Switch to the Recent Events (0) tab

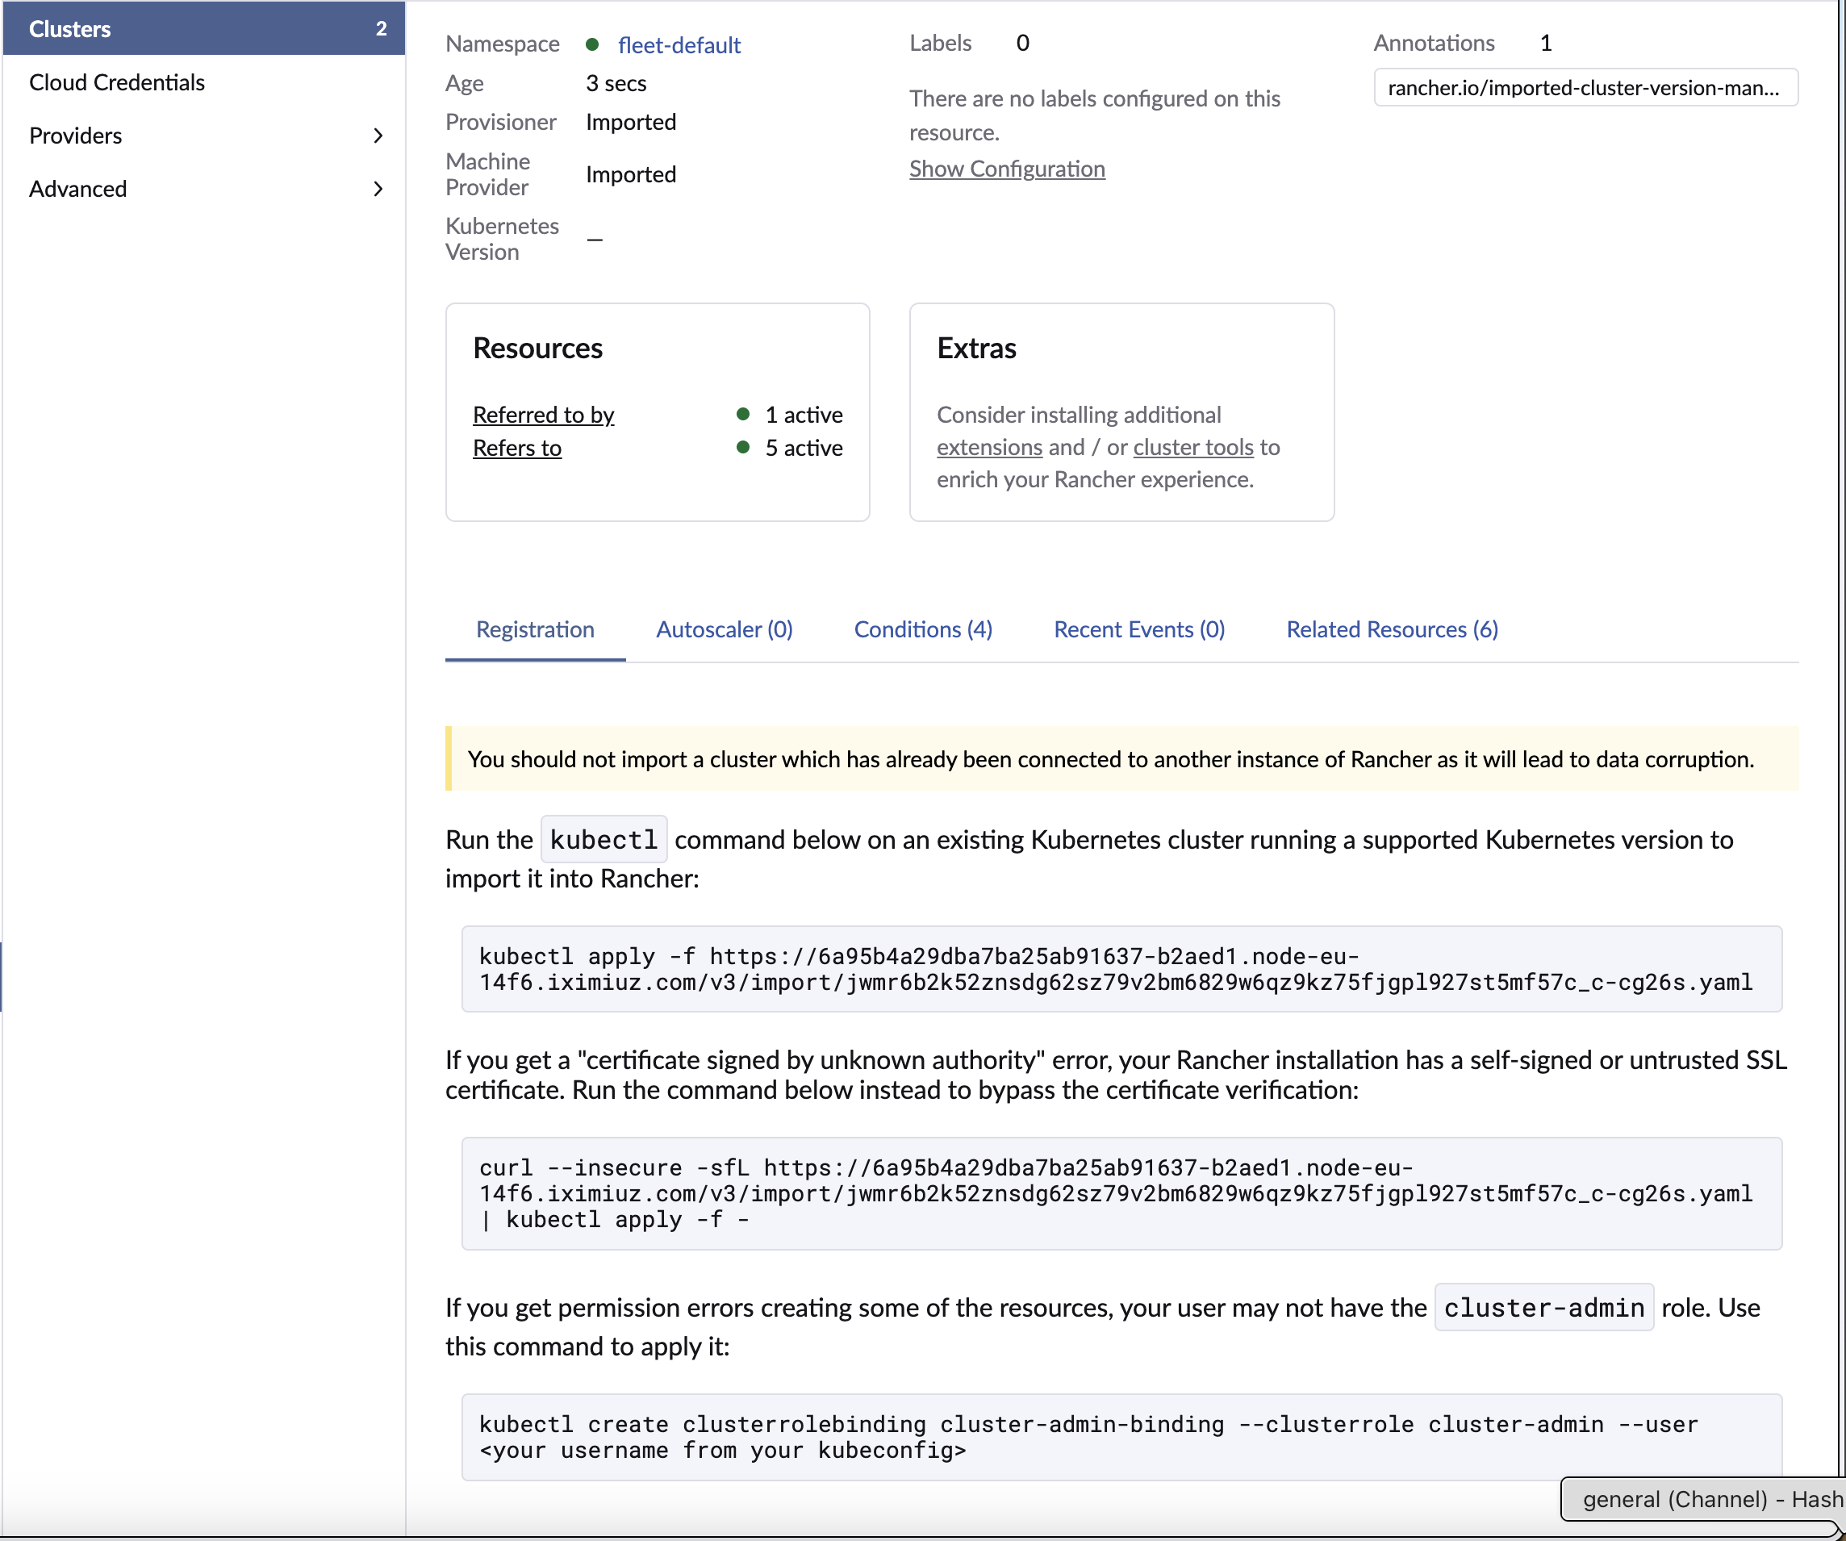(1139, 629)
